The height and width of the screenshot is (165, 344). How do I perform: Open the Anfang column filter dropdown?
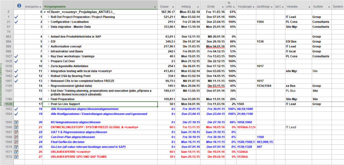198,7
